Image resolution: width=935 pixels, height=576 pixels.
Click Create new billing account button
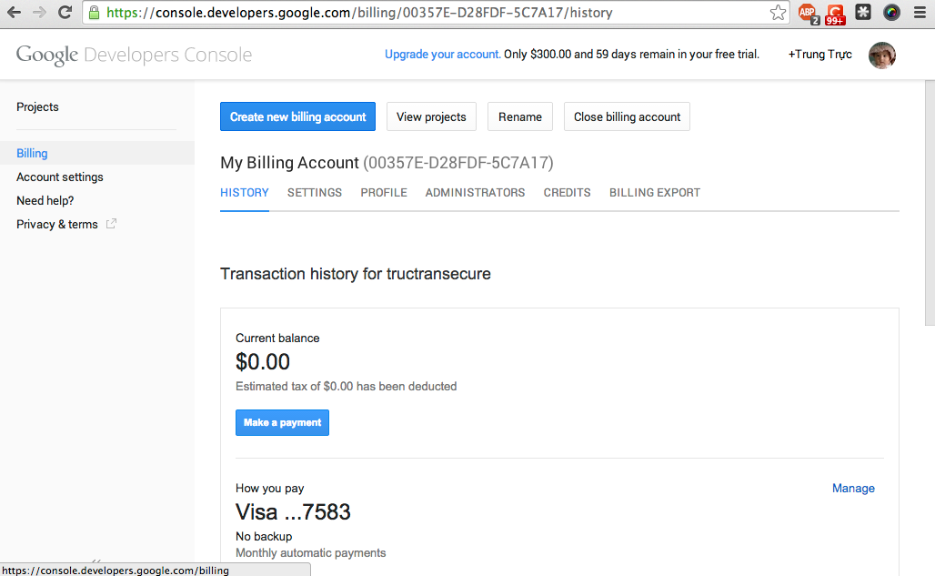[297, 116]
